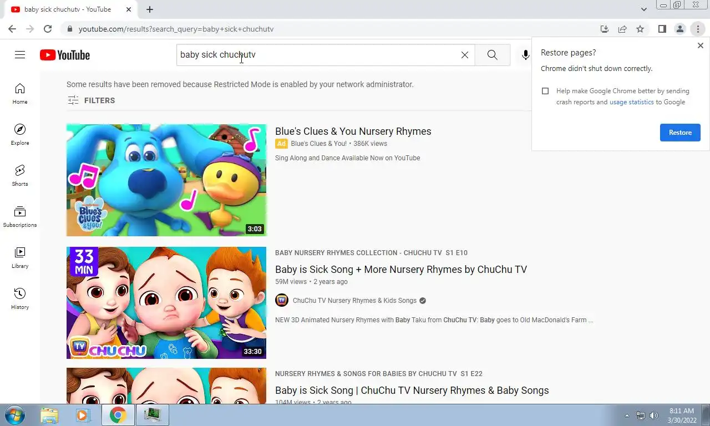Screen dimensions: 710x426
Task: Open ChuChu TV Nursery Rhymes & Kids Songs channel
Action: 354,301
